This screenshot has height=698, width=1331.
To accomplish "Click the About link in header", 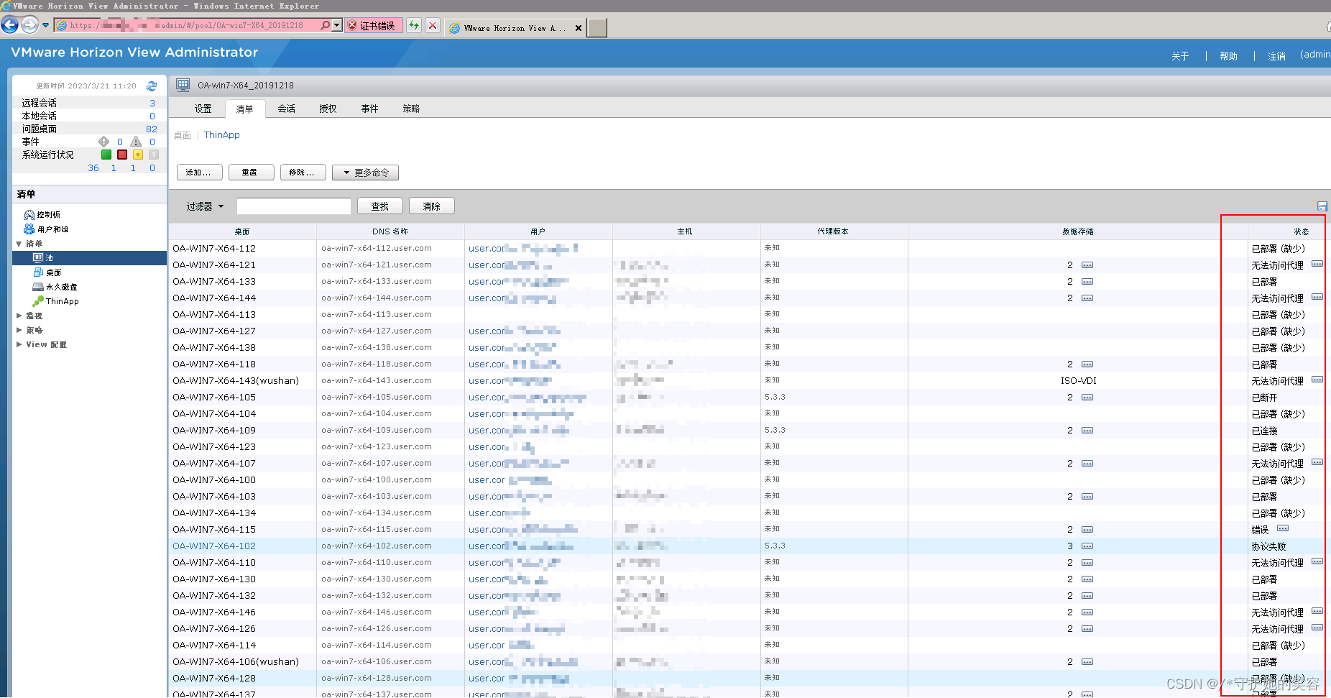I will click(x=1180, y=56).
